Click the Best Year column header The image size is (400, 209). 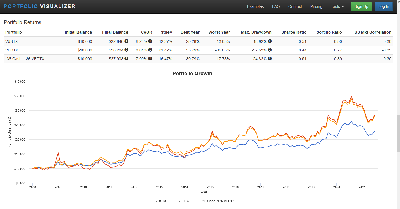point(190,32)
